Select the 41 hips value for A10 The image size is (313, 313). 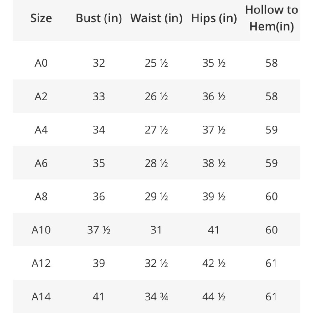[x=213, y=230]
